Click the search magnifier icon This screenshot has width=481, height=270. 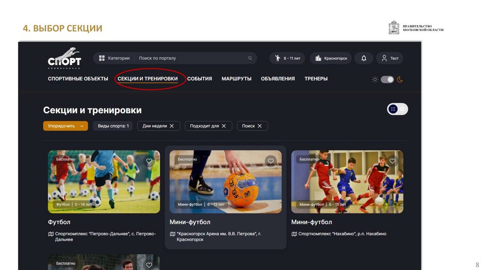tap(250, 58)
